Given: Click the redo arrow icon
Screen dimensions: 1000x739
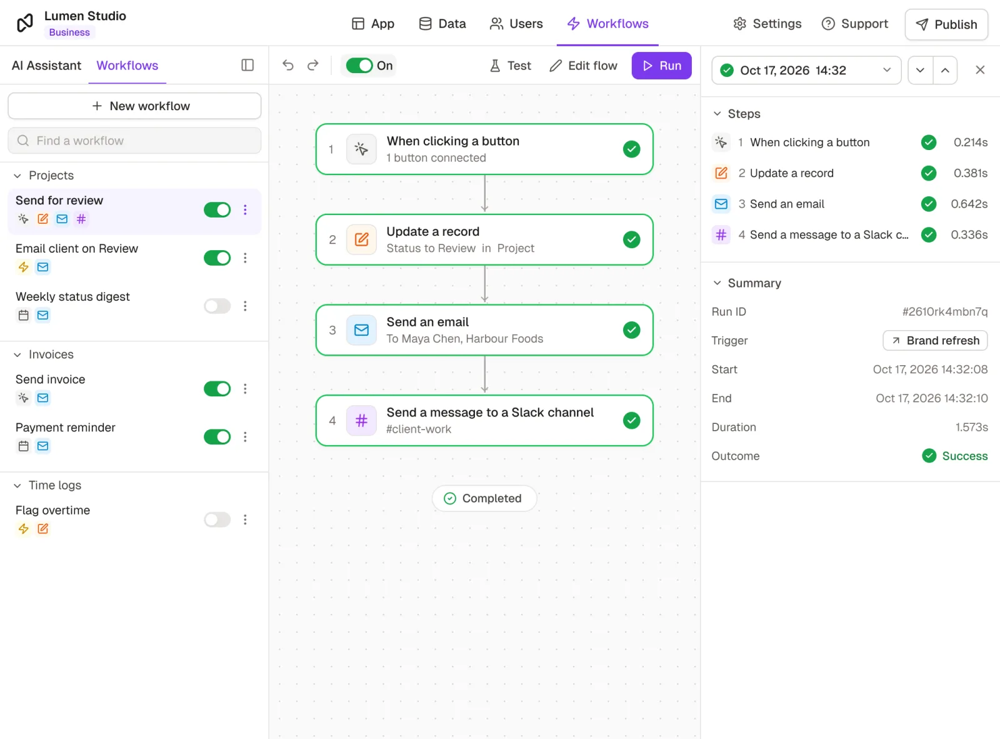Looking at the screenshot, I should coord(313,65).
